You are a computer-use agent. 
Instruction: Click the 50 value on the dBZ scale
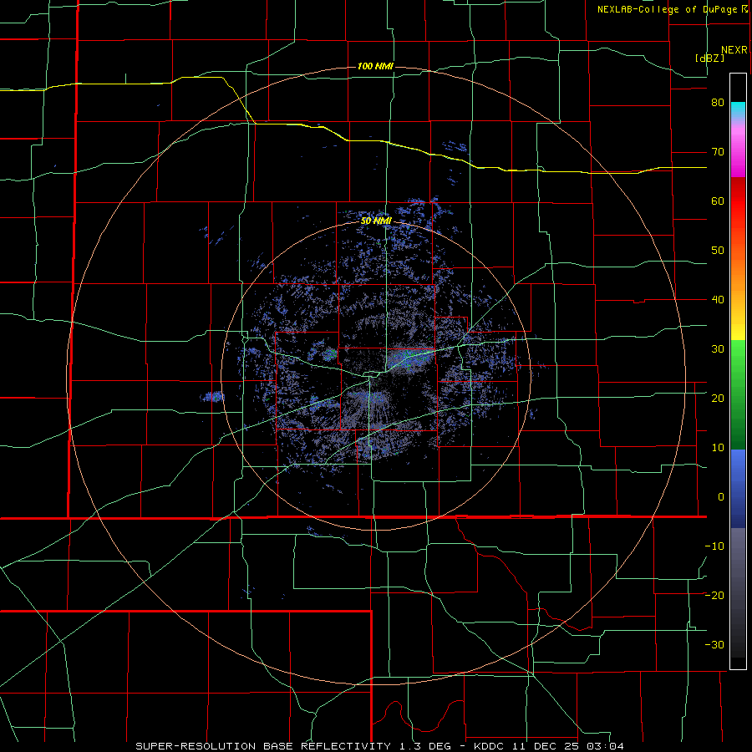[x=718, y=251]
